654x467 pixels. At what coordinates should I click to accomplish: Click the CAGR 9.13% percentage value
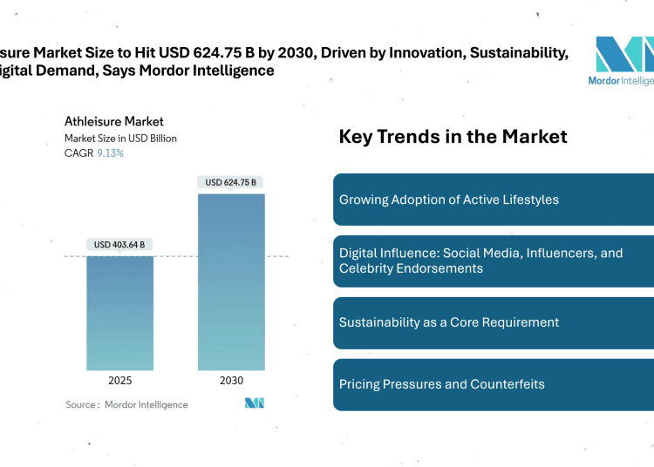pyautogui.click(x=110, y=153)
